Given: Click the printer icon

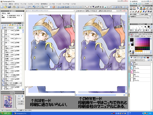Looking at the screenshot, I should (x=14, y=7).
